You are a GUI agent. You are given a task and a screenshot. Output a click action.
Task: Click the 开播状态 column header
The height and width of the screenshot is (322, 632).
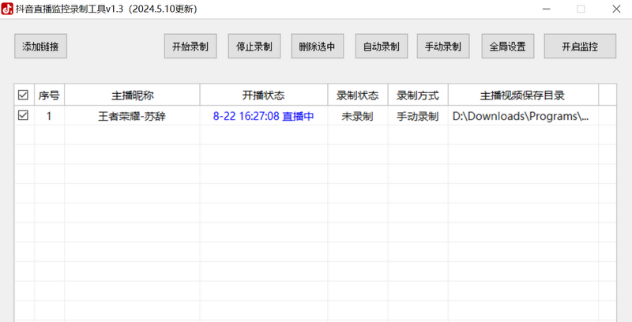click(x=263, y=95)
